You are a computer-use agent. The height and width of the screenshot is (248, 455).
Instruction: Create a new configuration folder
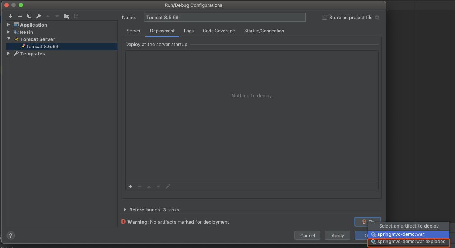[66, 16]
